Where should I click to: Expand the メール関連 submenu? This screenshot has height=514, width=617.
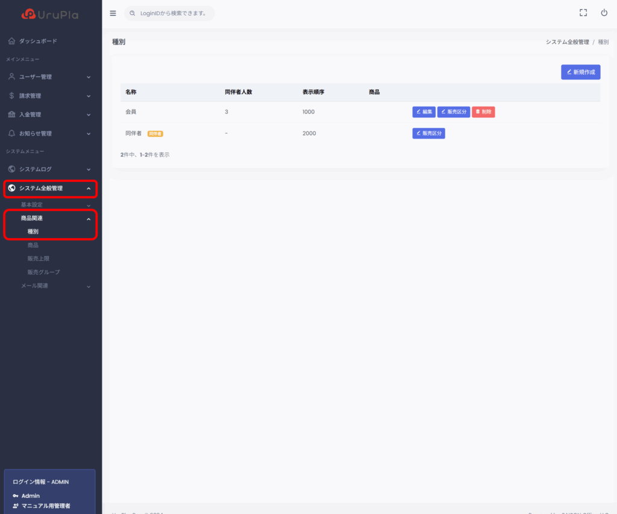(x=89, y=286)
